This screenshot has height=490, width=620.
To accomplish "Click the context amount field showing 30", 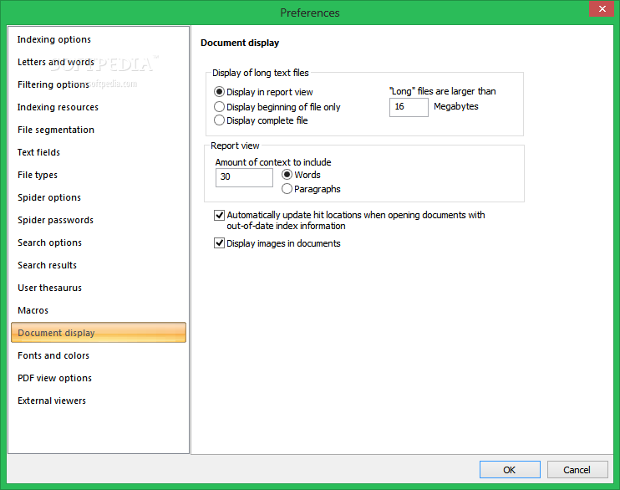I will [x=244, y=177].
